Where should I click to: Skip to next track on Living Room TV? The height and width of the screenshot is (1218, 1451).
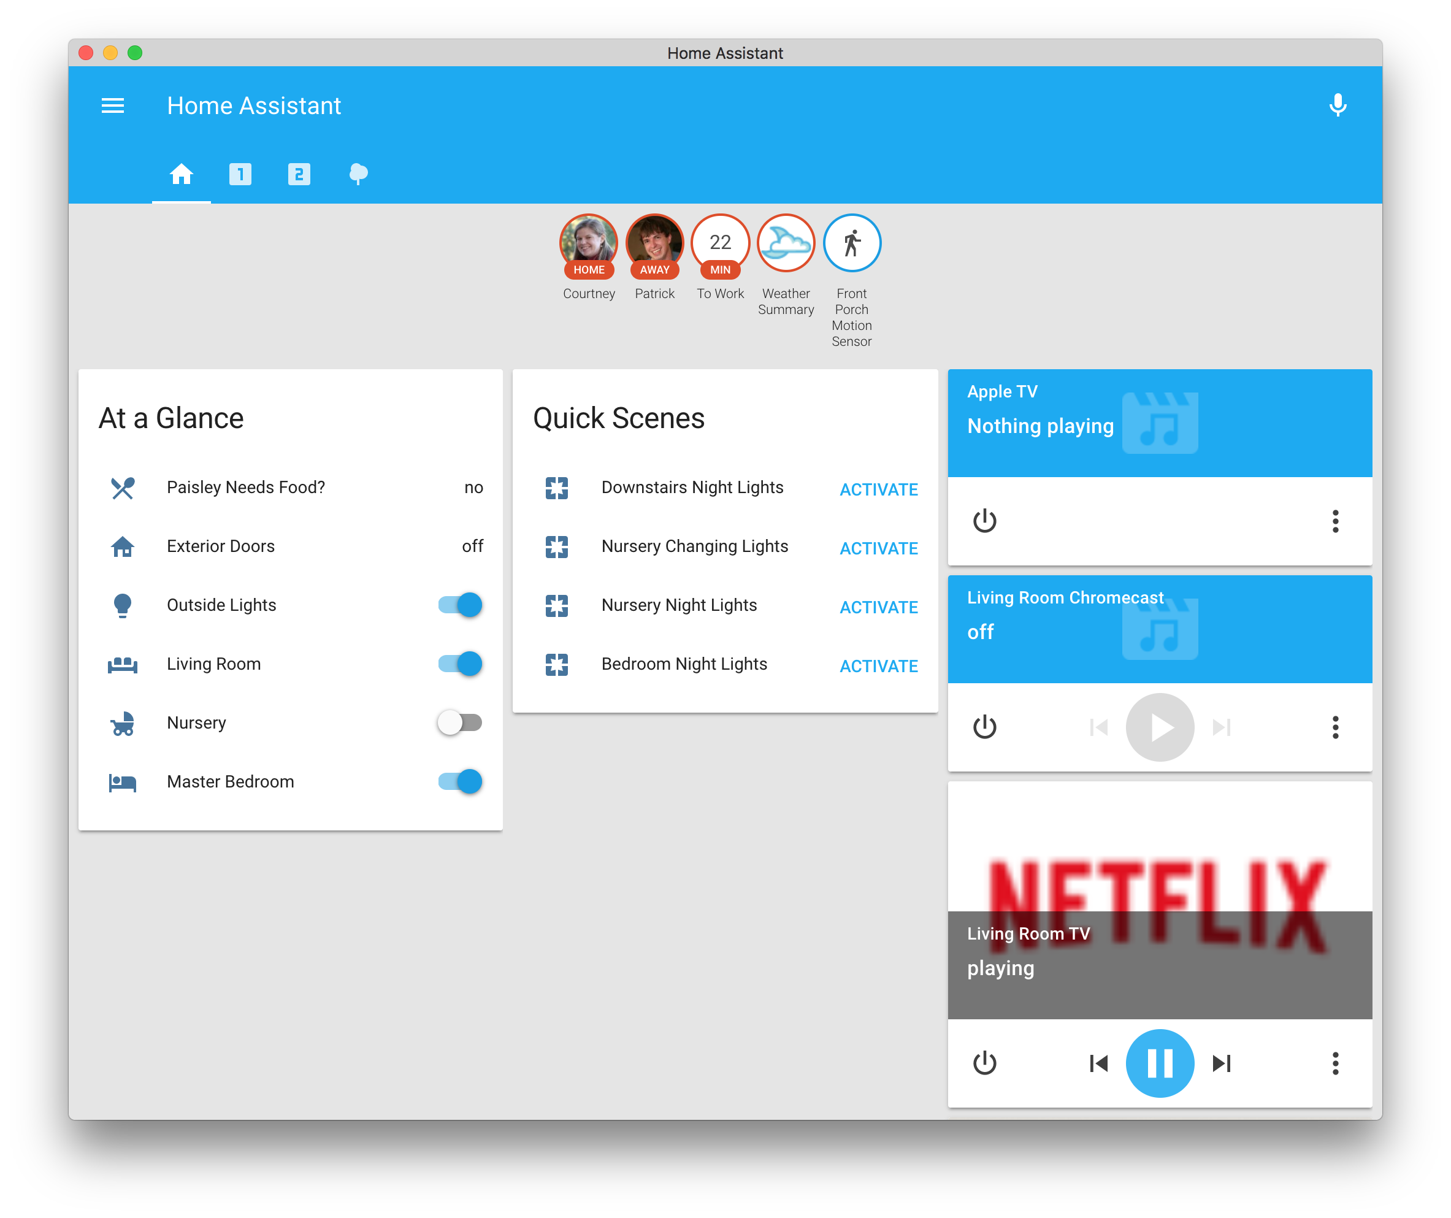[1222, 1063]
